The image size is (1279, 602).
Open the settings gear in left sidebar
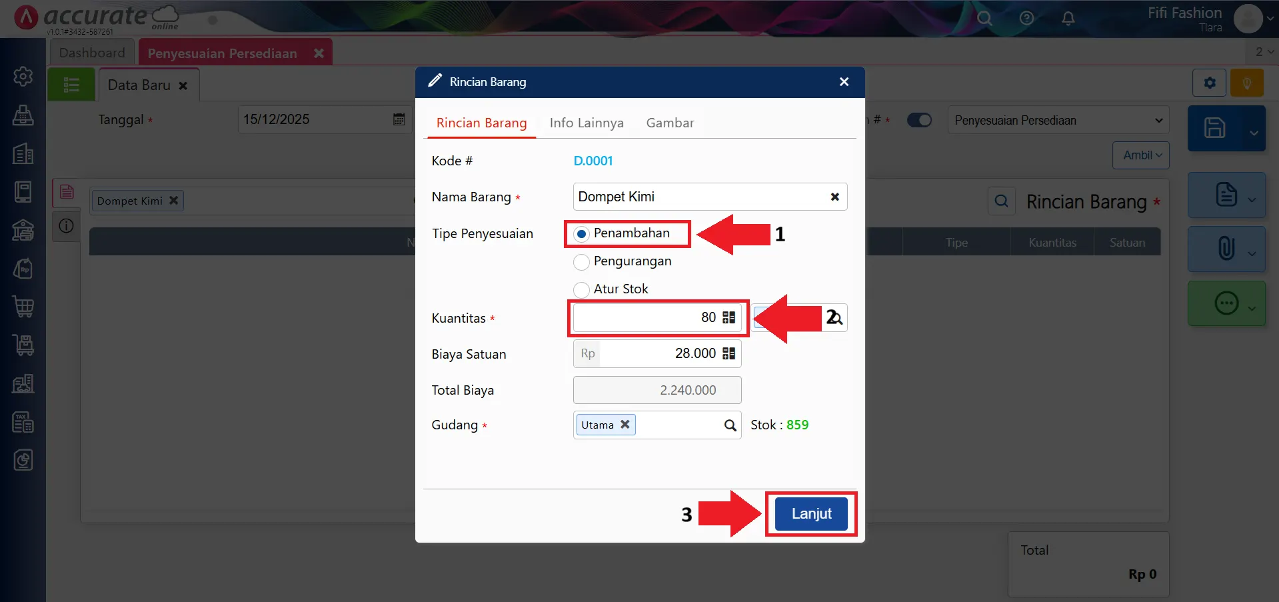click(23, 77)
